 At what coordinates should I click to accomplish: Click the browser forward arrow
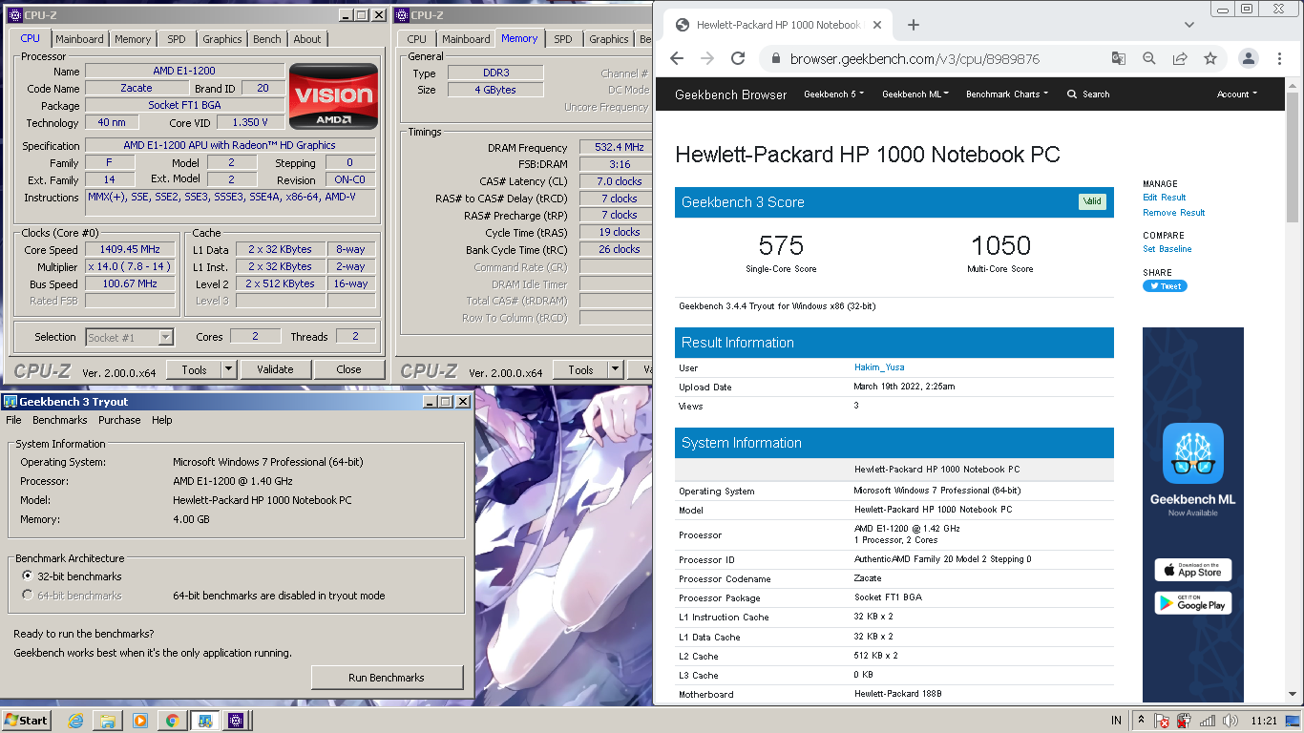tap(707, 58)
